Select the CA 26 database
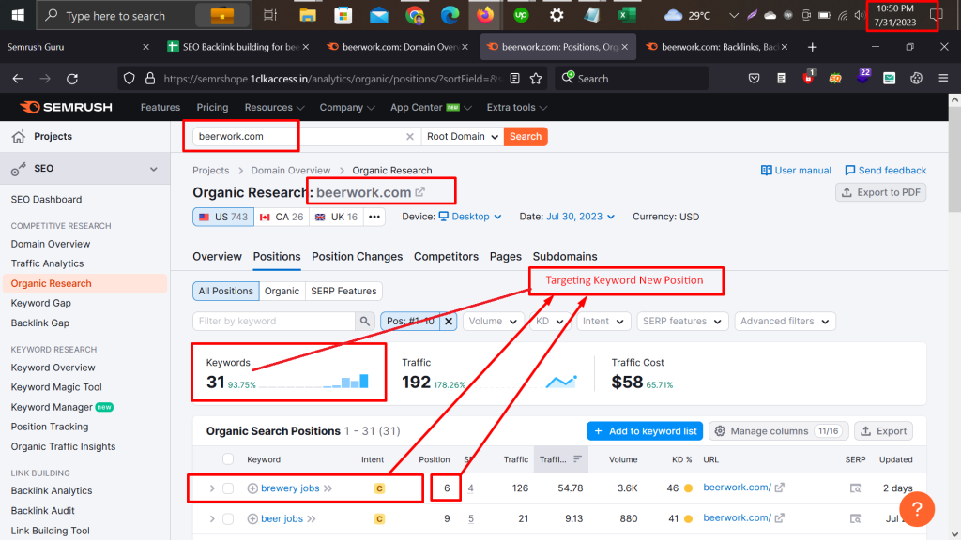 [282, 217]
